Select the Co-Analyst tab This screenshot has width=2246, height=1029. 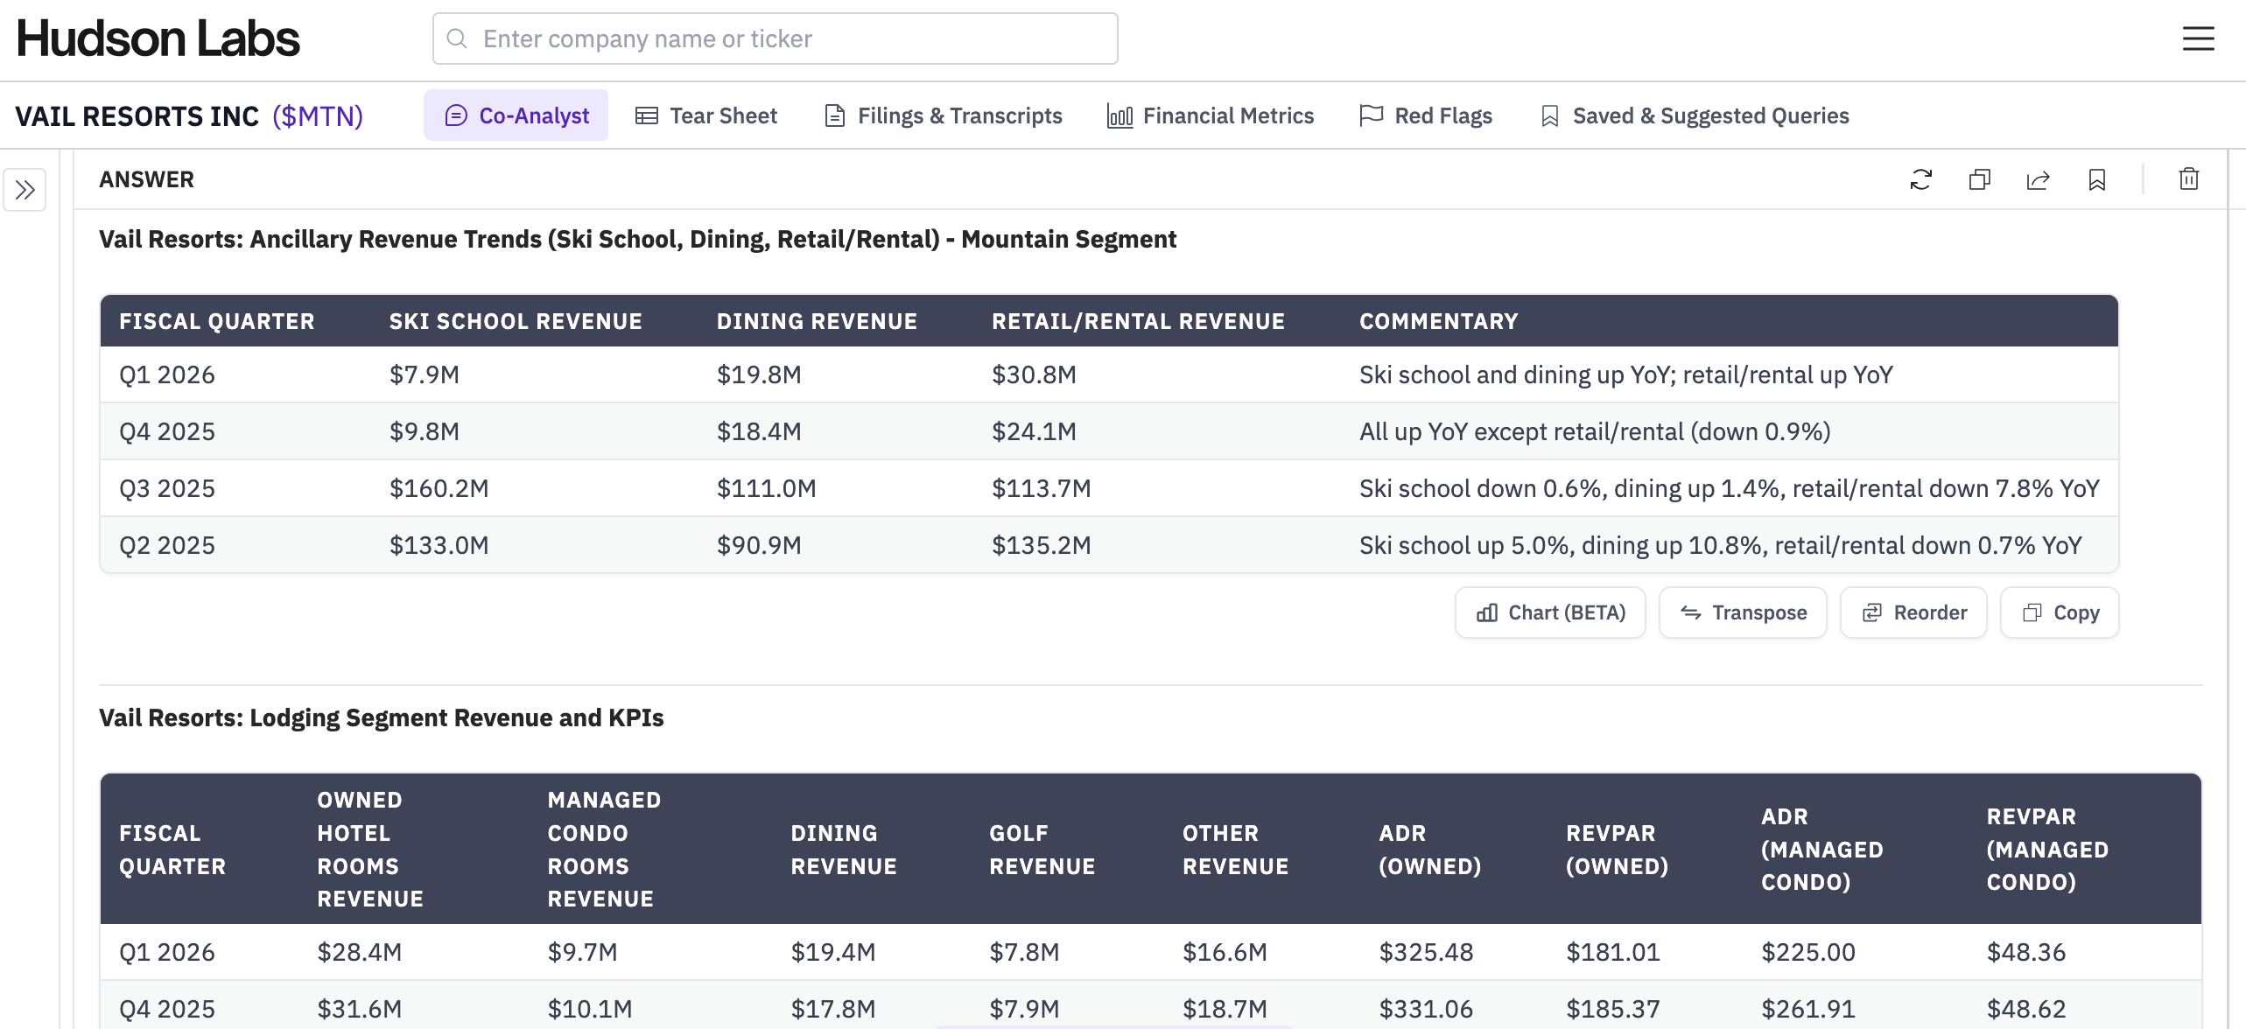point(516,115)
